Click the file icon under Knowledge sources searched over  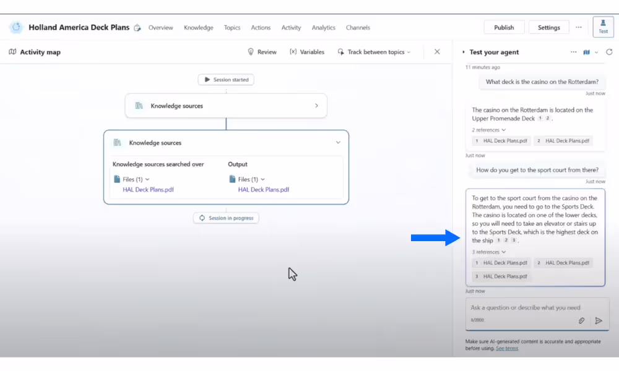pyautogui.click(x=117, y=179)
